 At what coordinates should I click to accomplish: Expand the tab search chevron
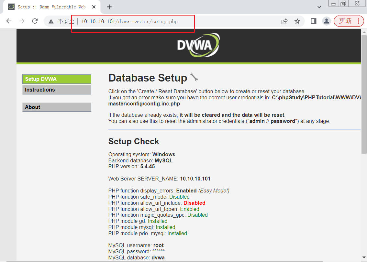pyautogui.click(x=319, y=7)
